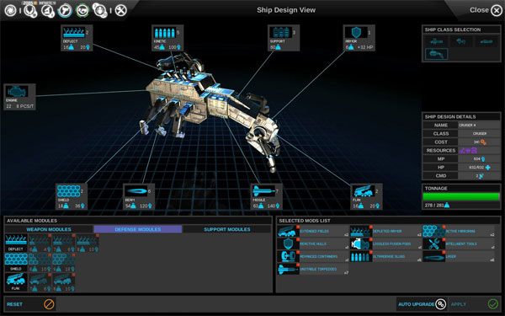The height and width of the screenshot is (316, 505).
Task: Add the first flak variant module
Action: pos(40,281)
